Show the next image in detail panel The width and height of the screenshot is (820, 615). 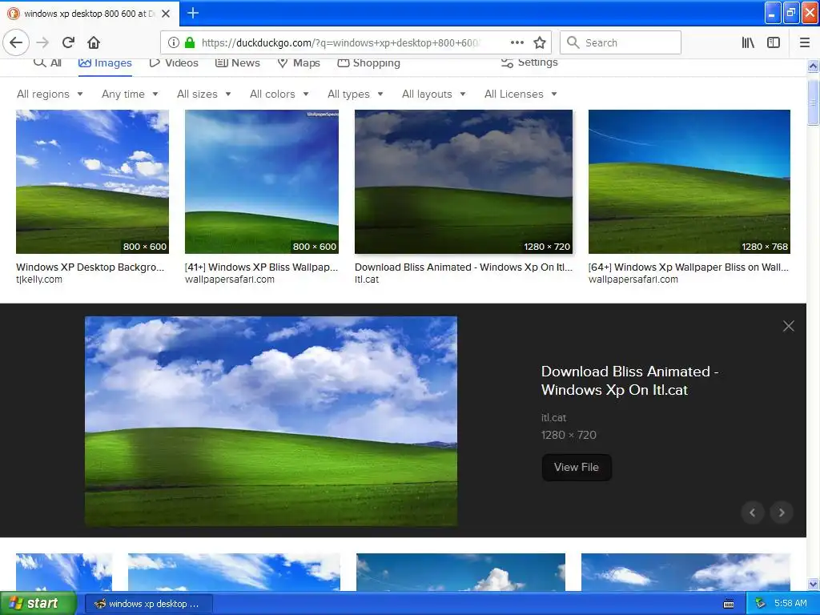click(782, 512)
